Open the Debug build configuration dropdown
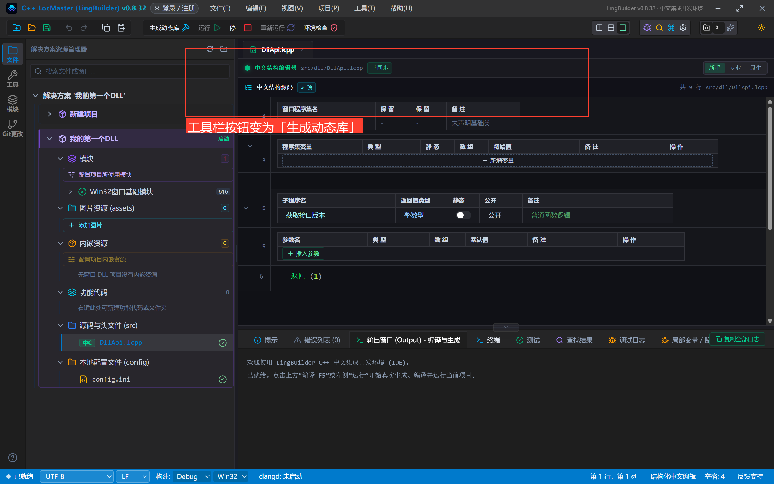This screenshot has width=774, height=484. coord(192,476)
